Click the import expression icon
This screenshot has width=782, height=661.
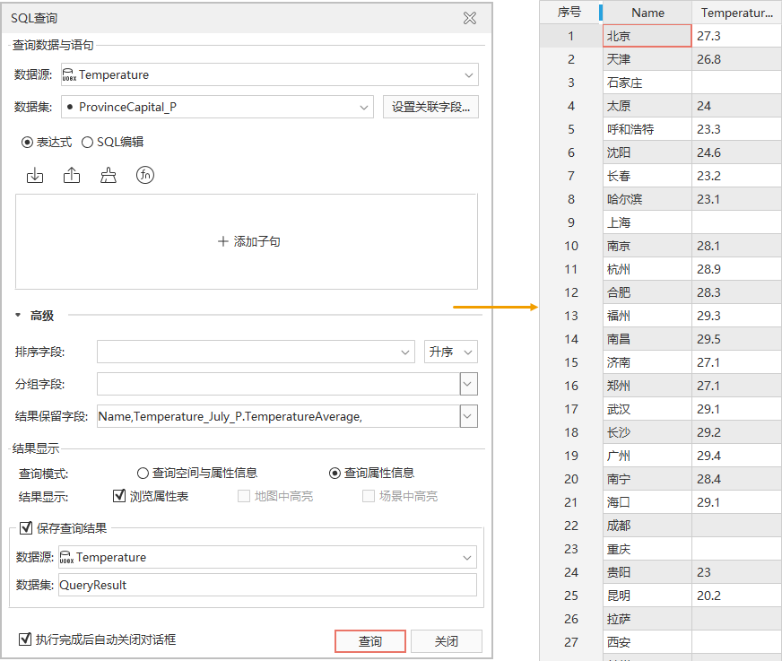pos(35,176)
